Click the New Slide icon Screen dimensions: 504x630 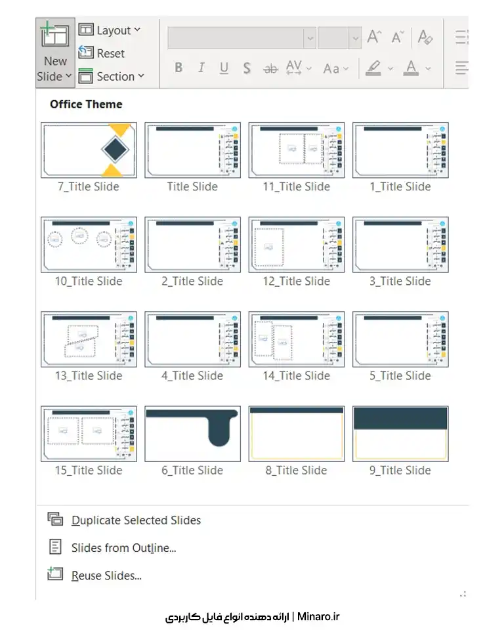54,37
